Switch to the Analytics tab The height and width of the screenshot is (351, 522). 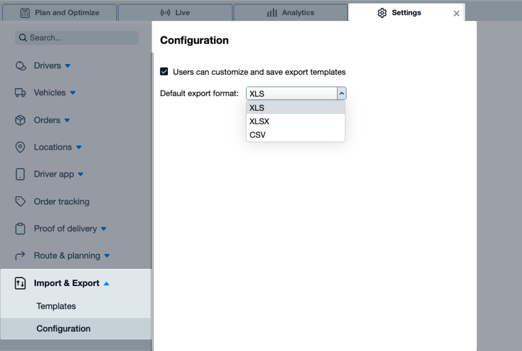click(290, 13)
